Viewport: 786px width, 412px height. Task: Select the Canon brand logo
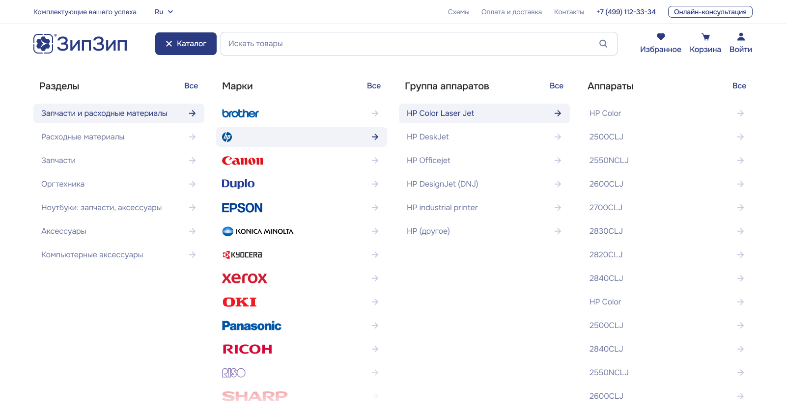243,161
